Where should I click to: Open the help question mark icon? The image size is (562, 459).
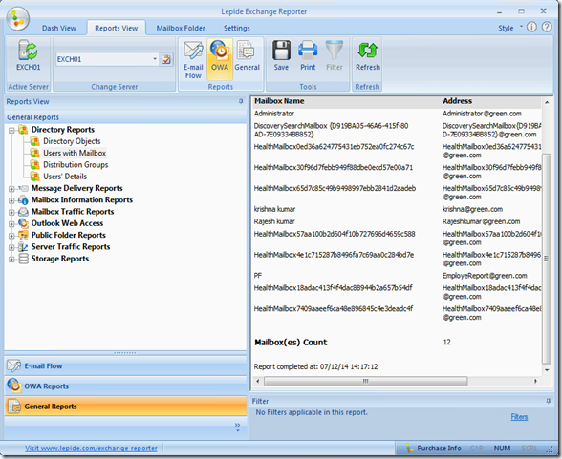pyautogui.click(x=547, y=27)
